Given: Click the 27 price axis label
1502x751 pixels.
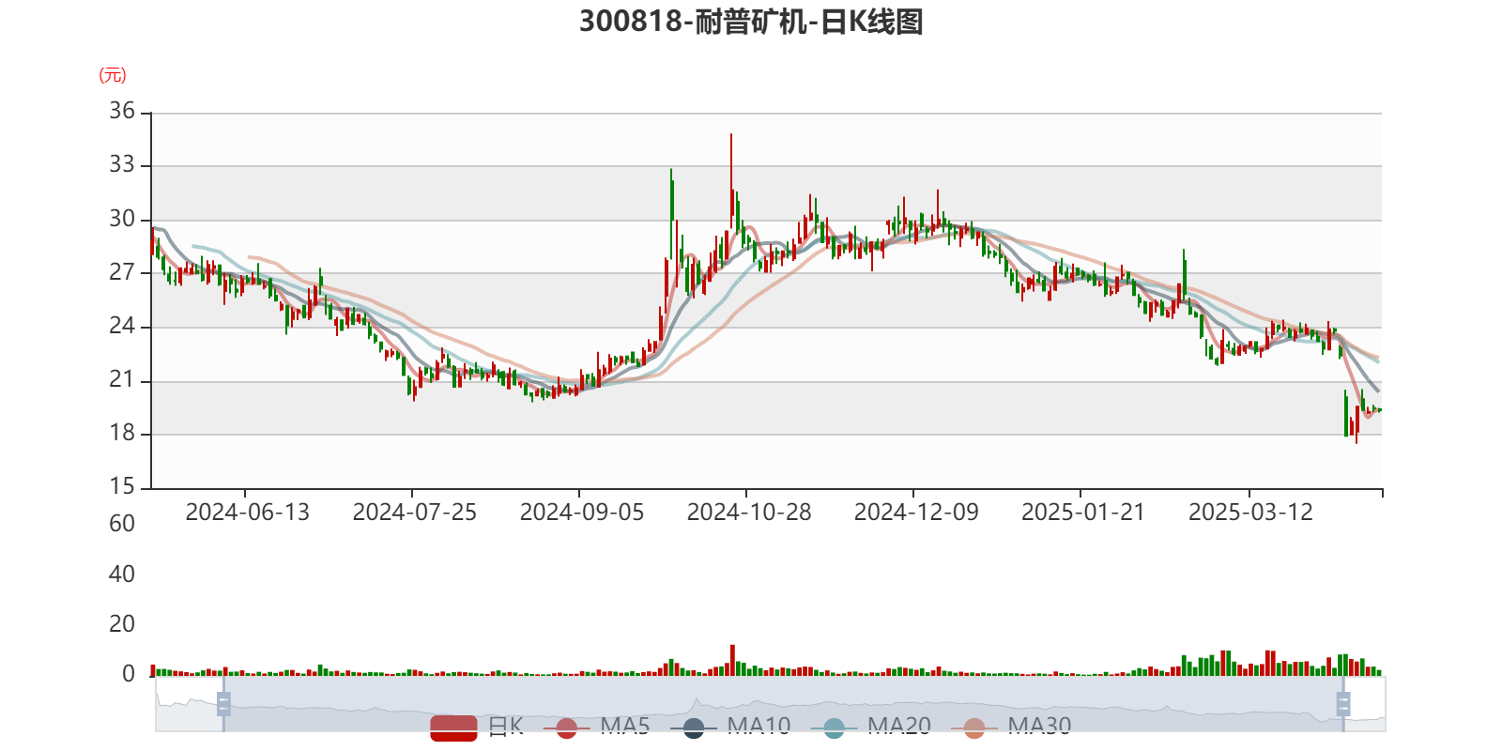Looking at the screenshot, I should 122,272.
